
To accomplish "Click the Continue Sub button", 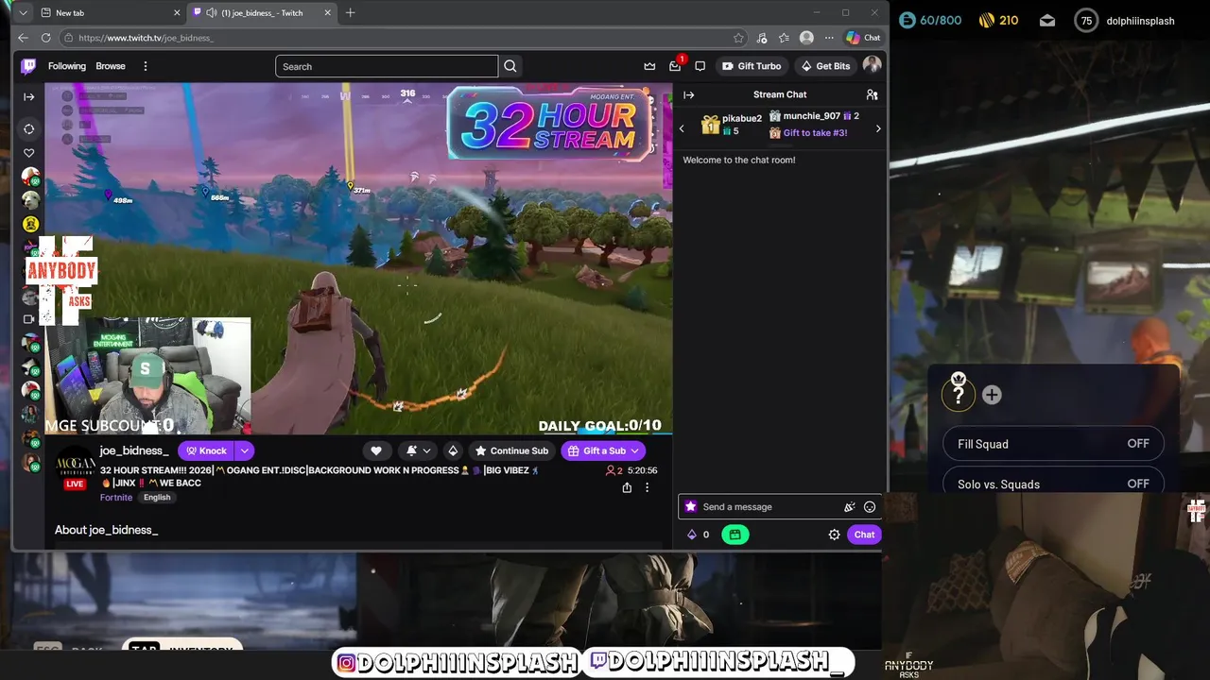I will (511, 450).
